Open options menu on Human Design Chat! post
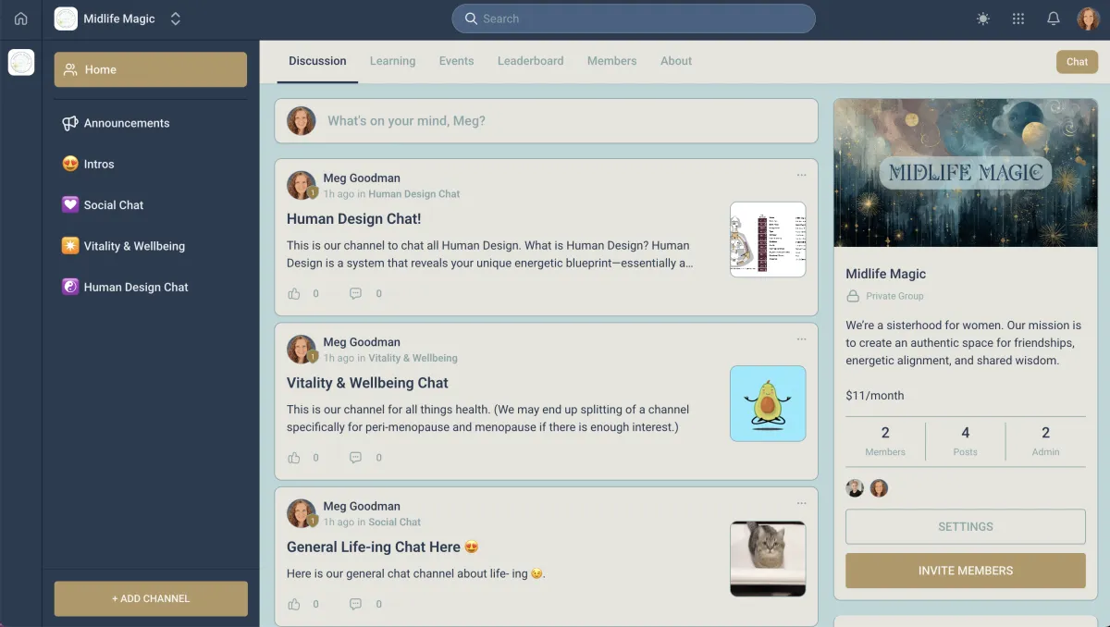Viewport: 1110px width, 627px height. (x=801, y=175)
